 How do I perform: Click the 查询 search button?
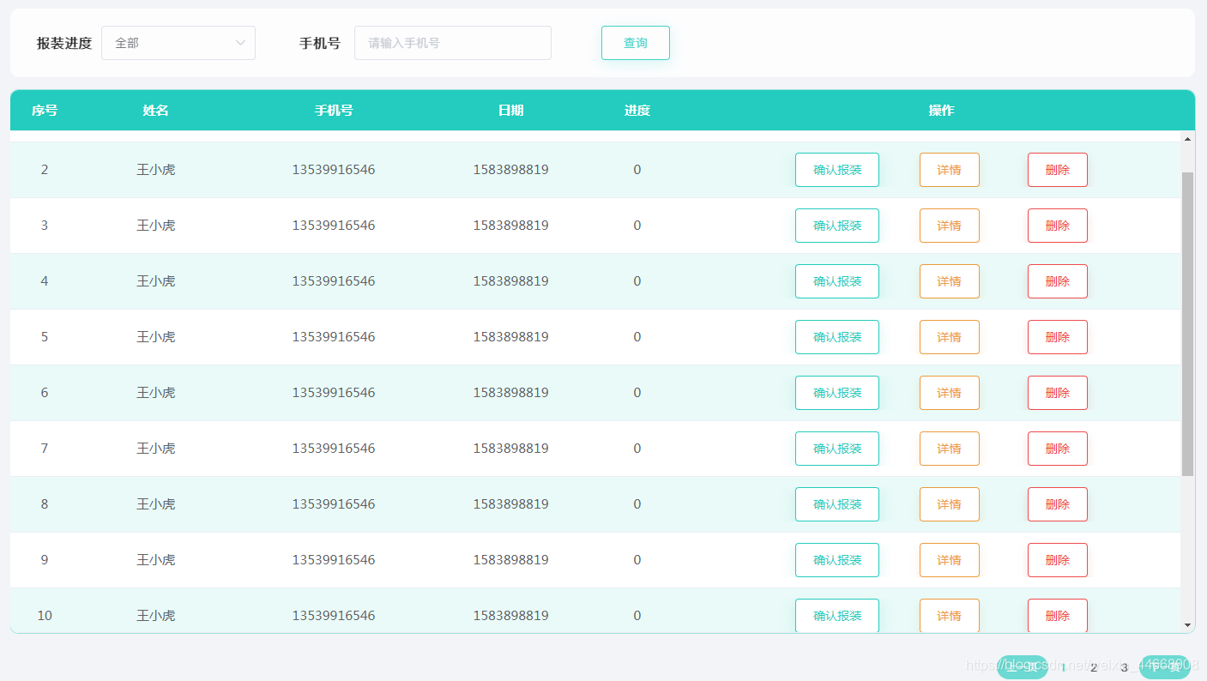coord(635,43)
